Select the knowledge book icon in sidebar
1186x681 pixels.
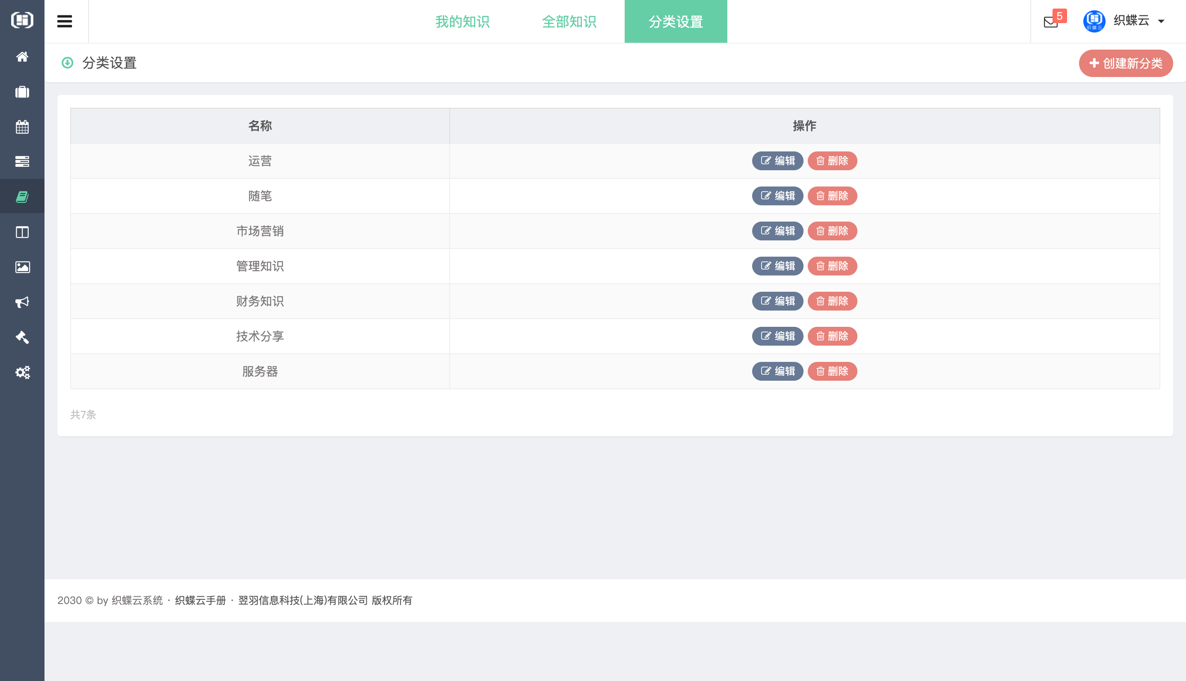coord(22,196)
